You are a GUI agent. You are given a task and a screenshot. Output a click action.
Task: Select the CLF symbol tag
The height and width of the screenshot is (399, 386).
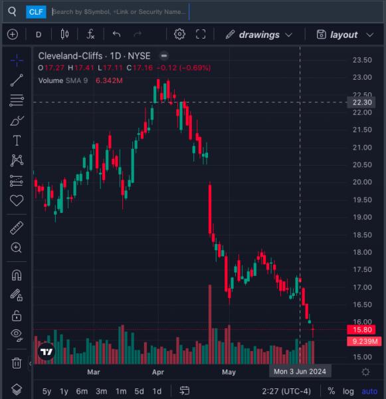point(36,12)
